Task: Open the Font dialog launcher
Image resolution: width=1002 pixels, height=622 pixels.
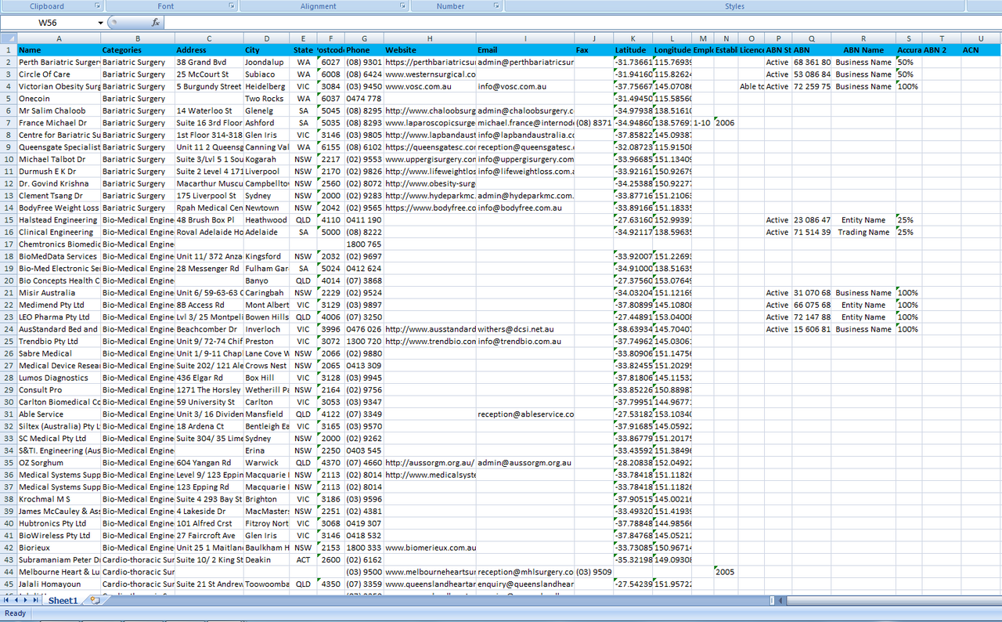Action: (232, 6)
